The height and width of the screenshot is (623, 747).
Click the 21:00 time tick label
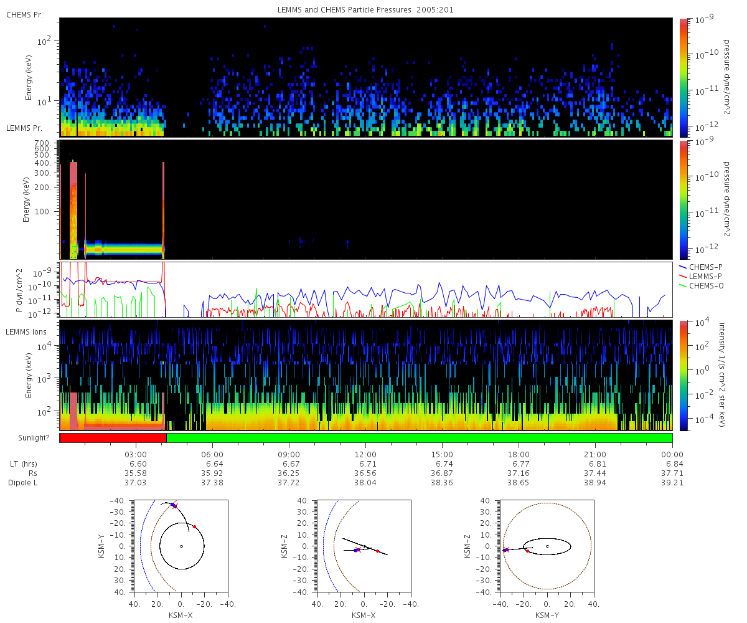pos(596,455)
